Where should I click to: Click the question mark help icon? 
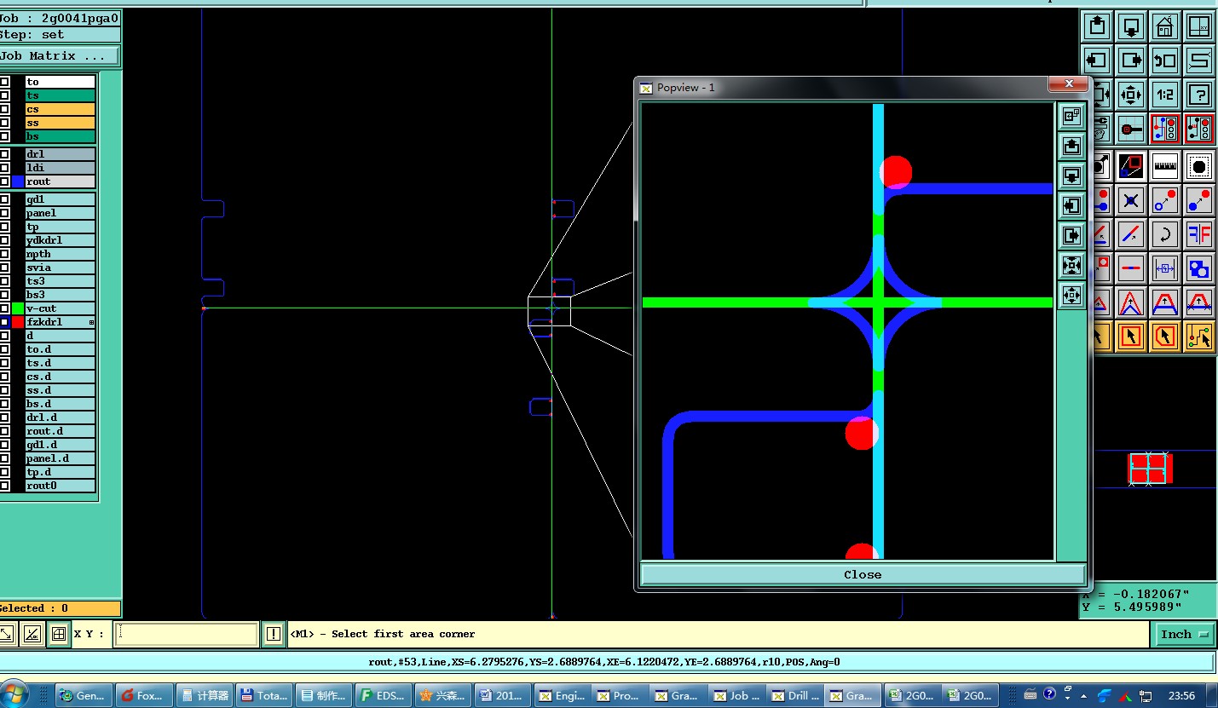click(1199, 94)
